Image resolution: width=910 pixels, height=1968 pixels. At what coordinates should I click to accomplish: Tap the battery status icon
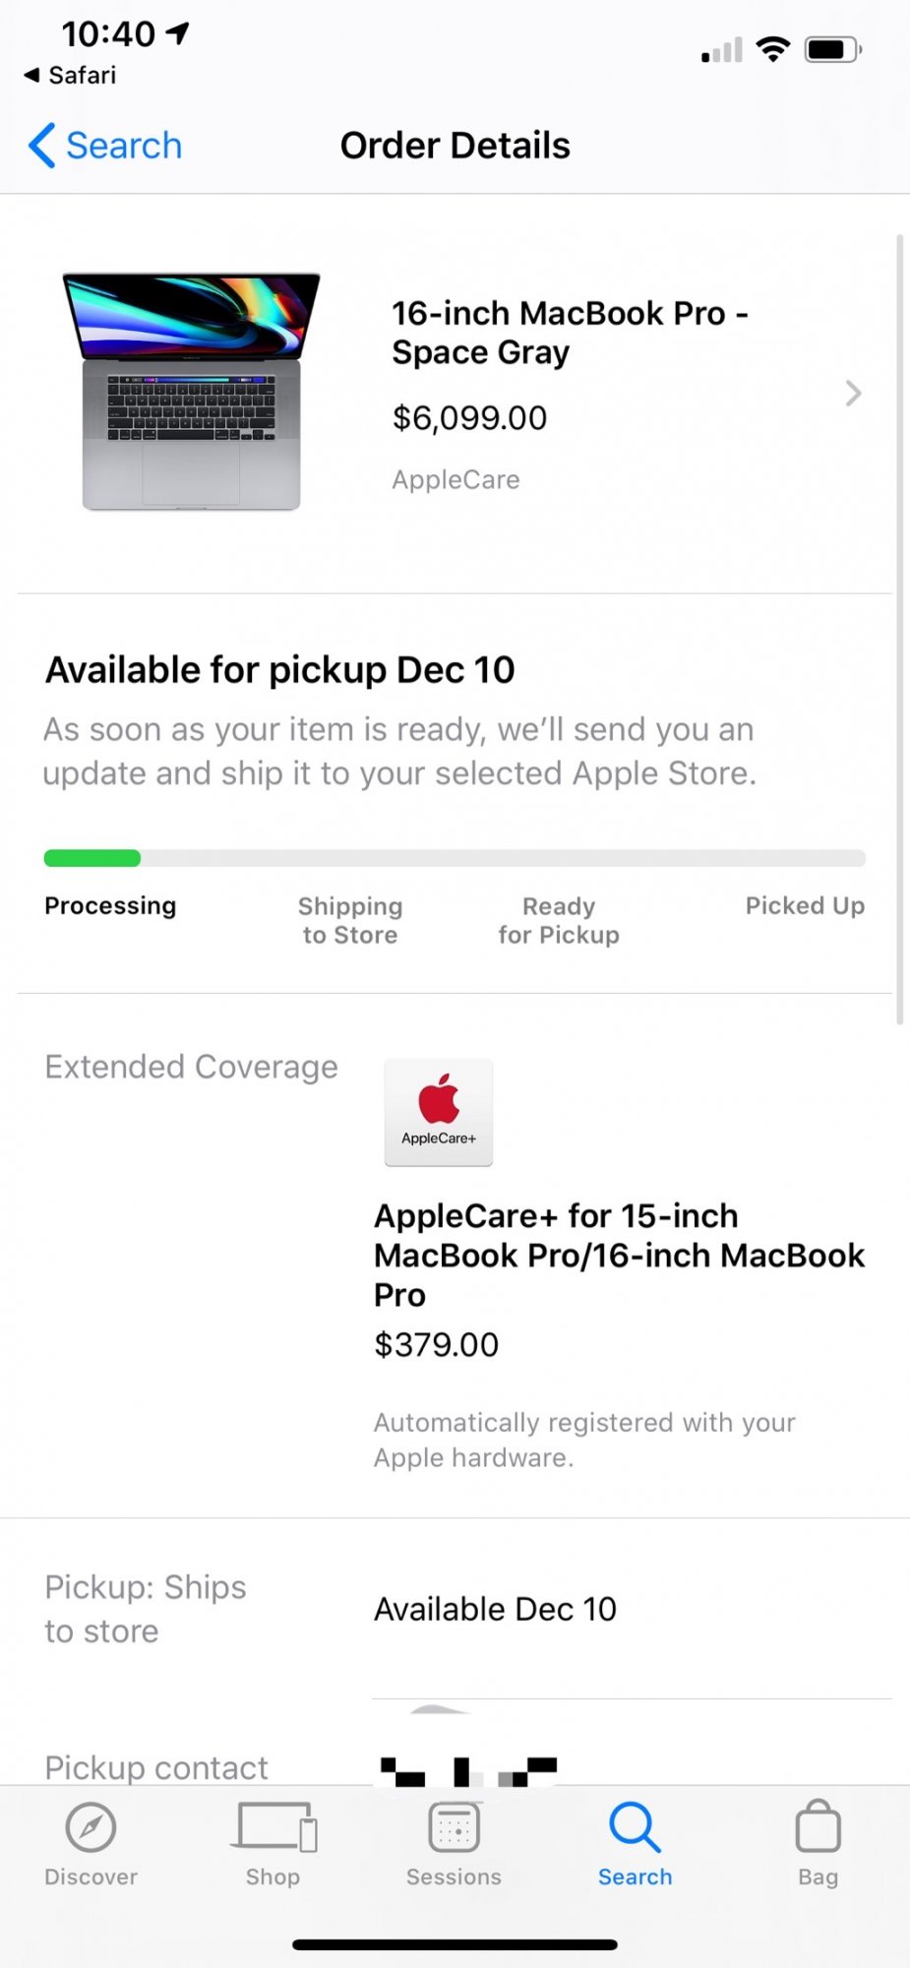(832, 50)
